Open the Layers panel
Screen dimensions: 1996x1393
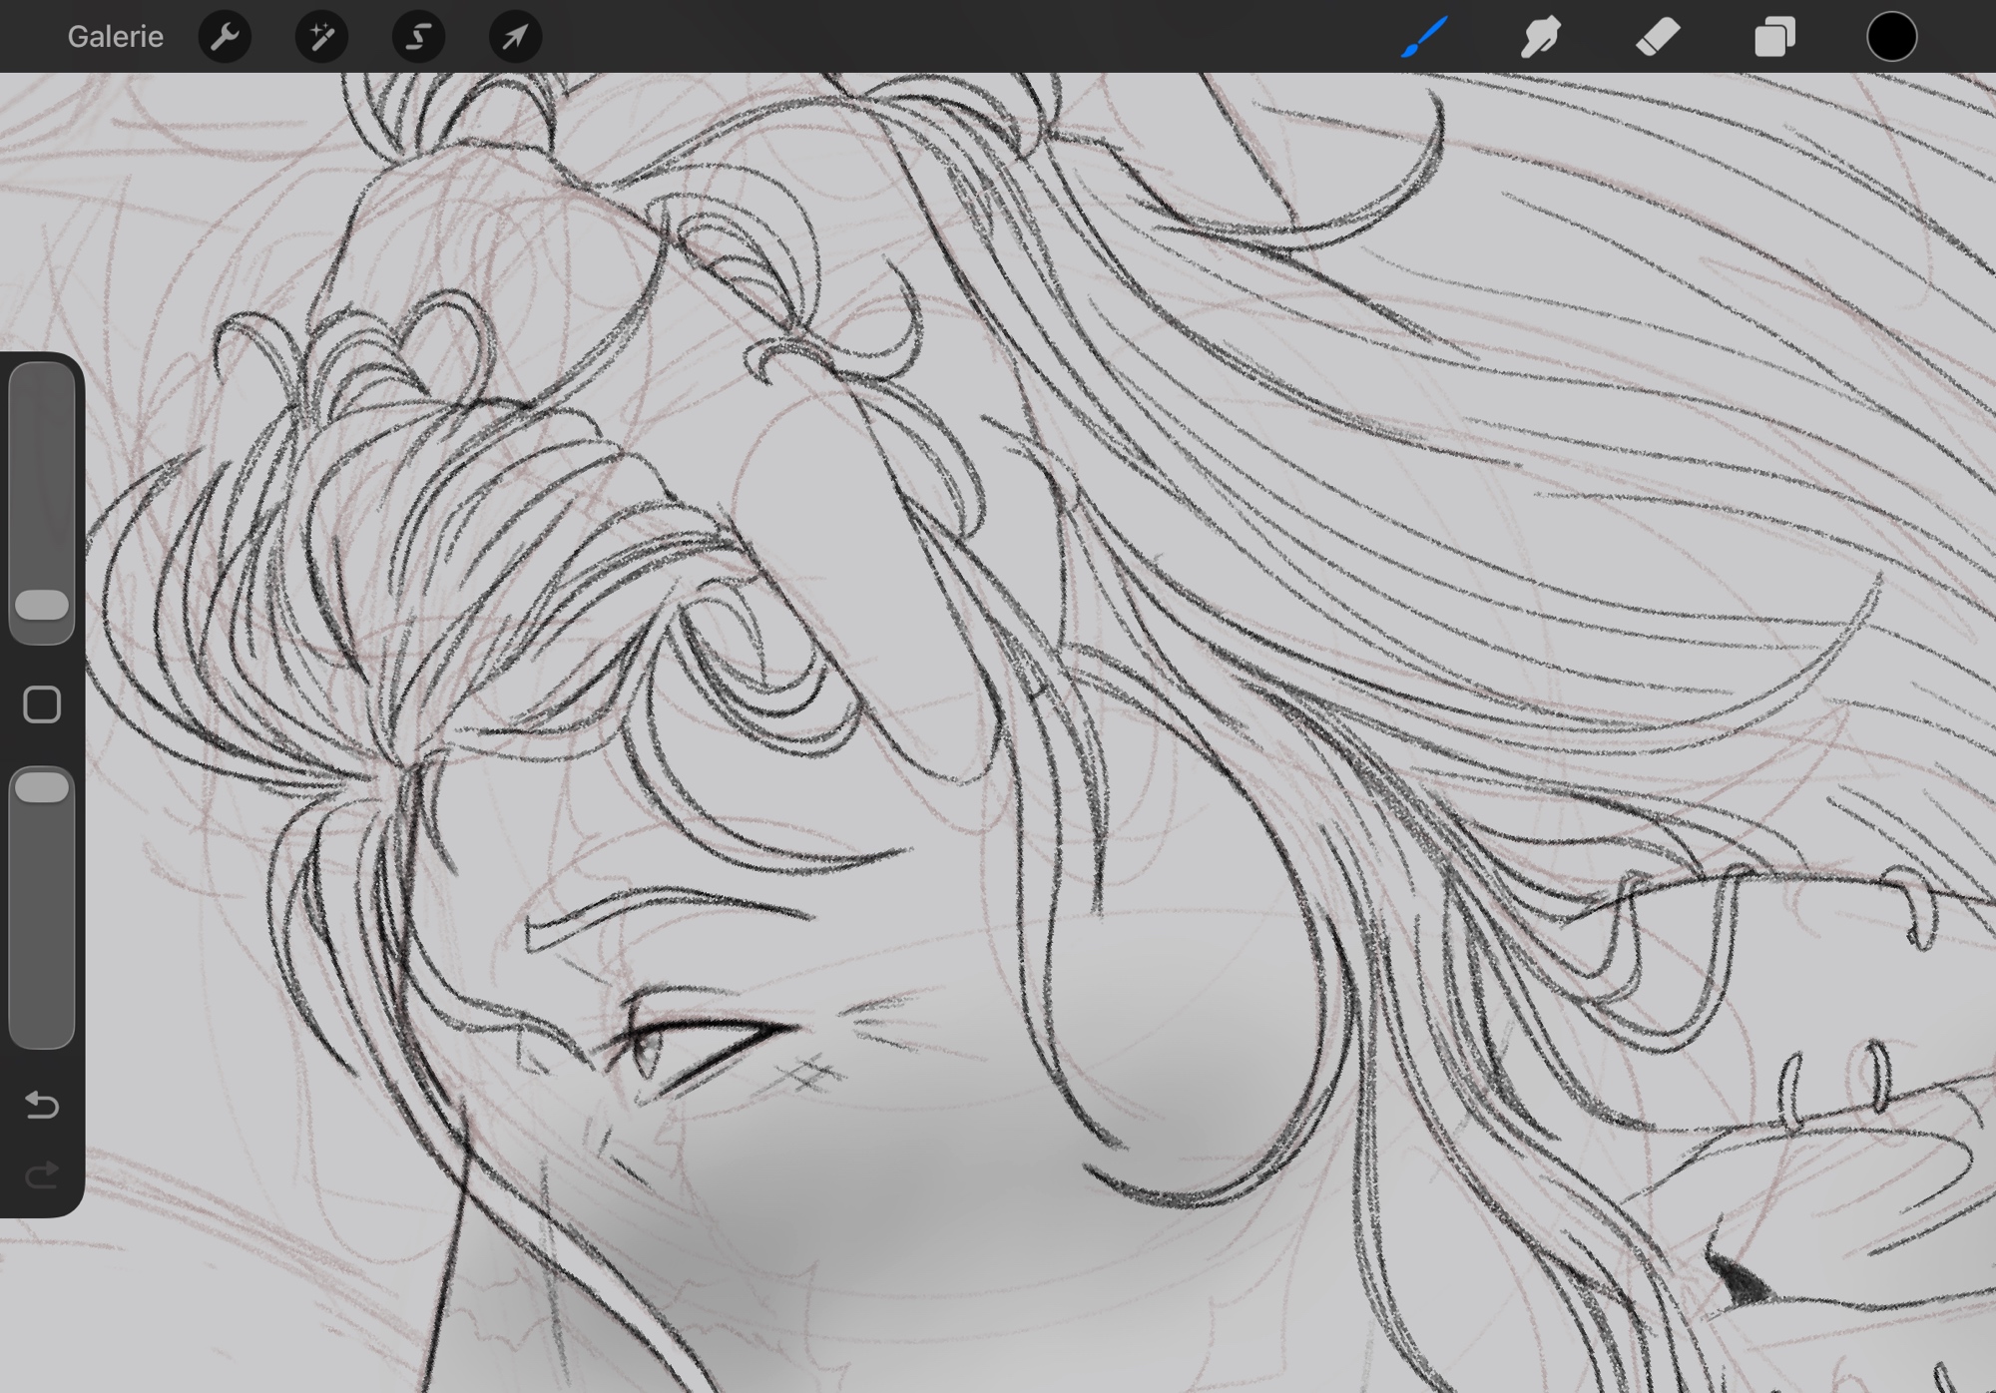click(x=1774, y=37)
